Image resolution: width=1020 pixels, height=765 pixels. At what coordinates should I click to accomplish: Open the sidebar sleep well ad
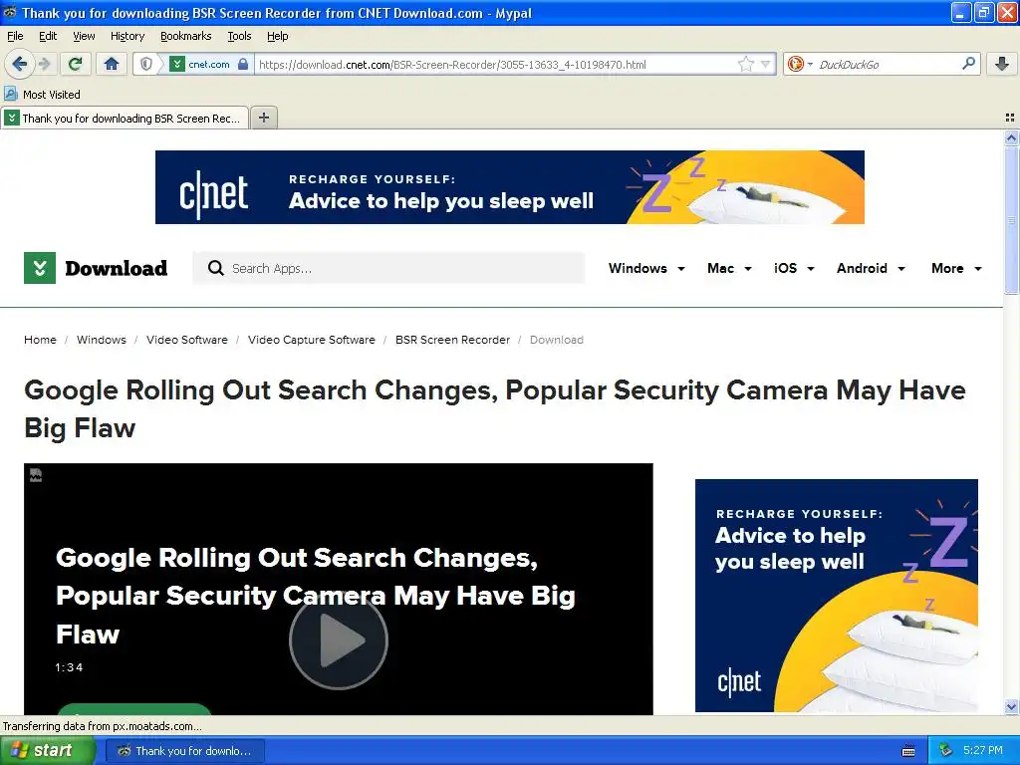coord(837,596)
